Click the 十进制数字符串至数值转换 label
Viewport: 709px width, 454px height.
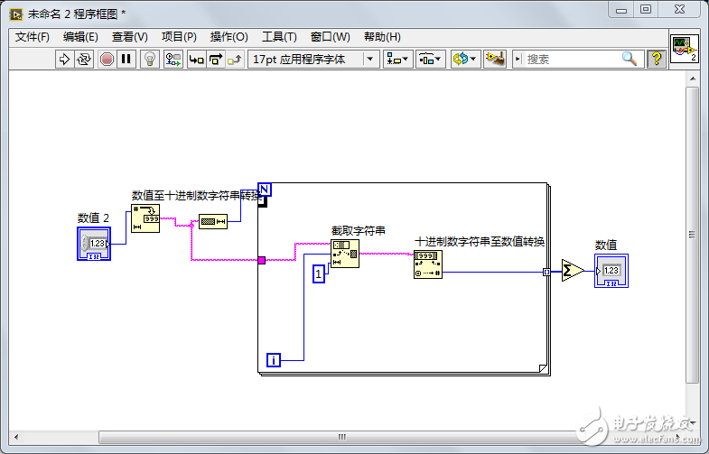480,242
